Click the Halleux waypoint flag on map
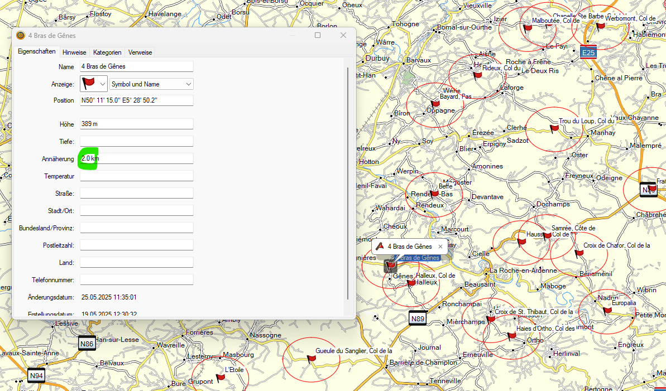 tap(411, 283)
